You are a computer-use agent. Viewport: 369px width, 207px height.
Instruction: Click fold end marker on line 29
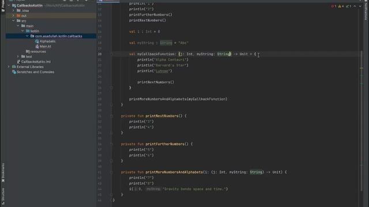coord(111,105)
